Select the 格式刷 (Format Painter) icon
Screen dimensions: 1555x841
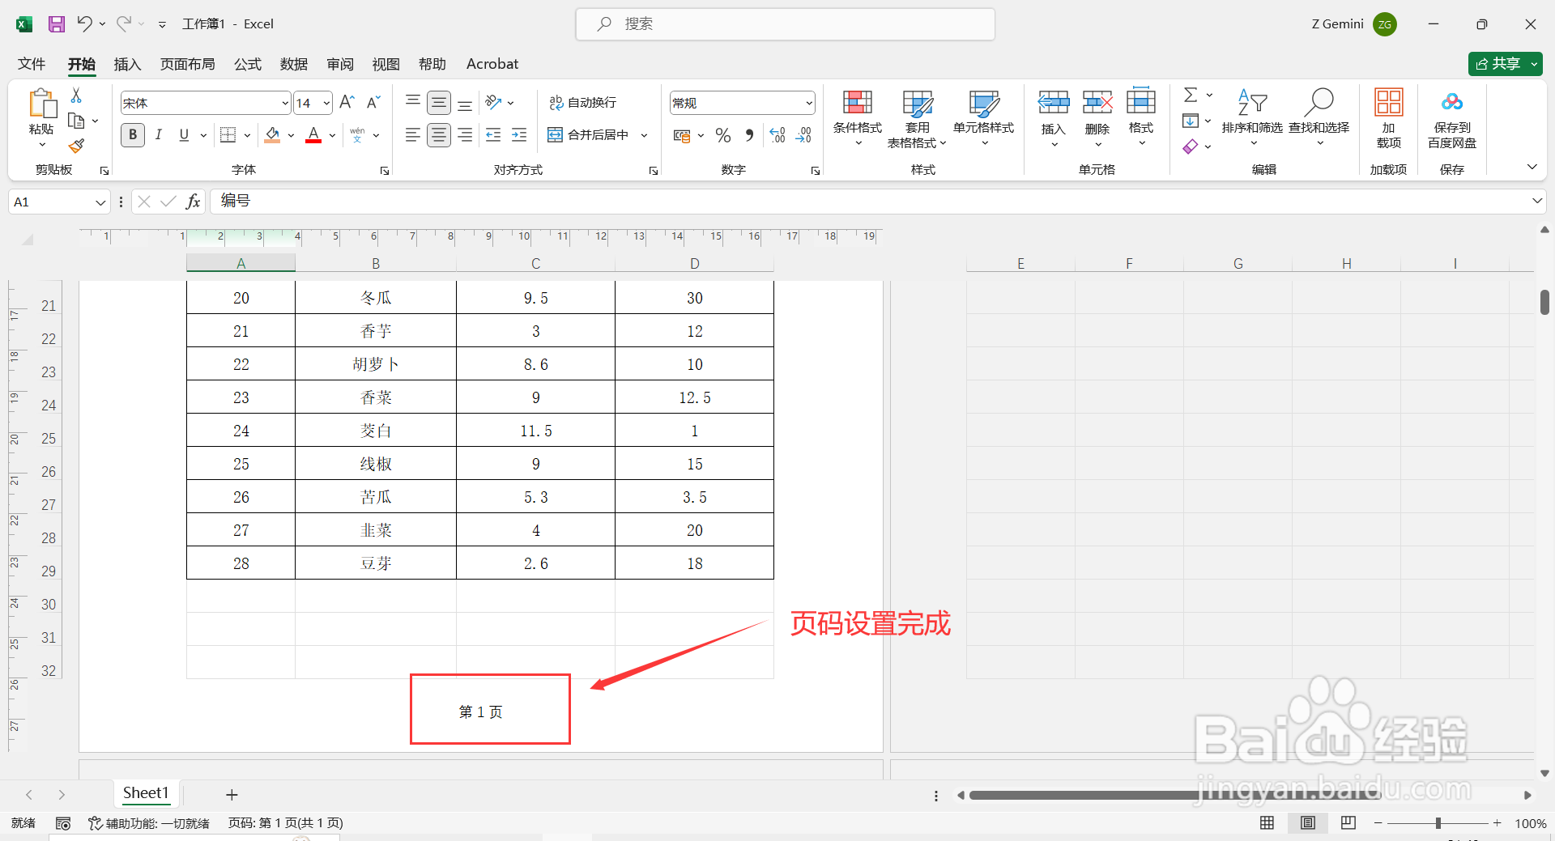point(76,146)
